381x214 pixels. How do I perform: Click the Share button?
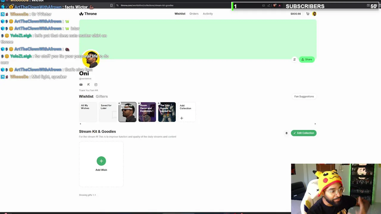click(x=307, y=59)
